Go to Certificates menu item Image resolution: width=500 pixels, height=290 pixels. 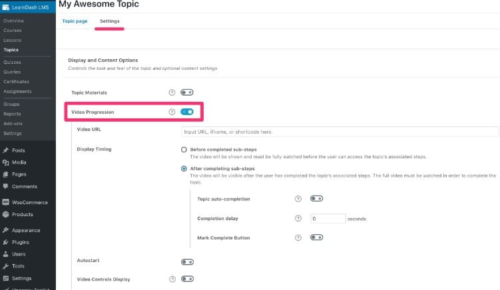click(x=16, y=82)
